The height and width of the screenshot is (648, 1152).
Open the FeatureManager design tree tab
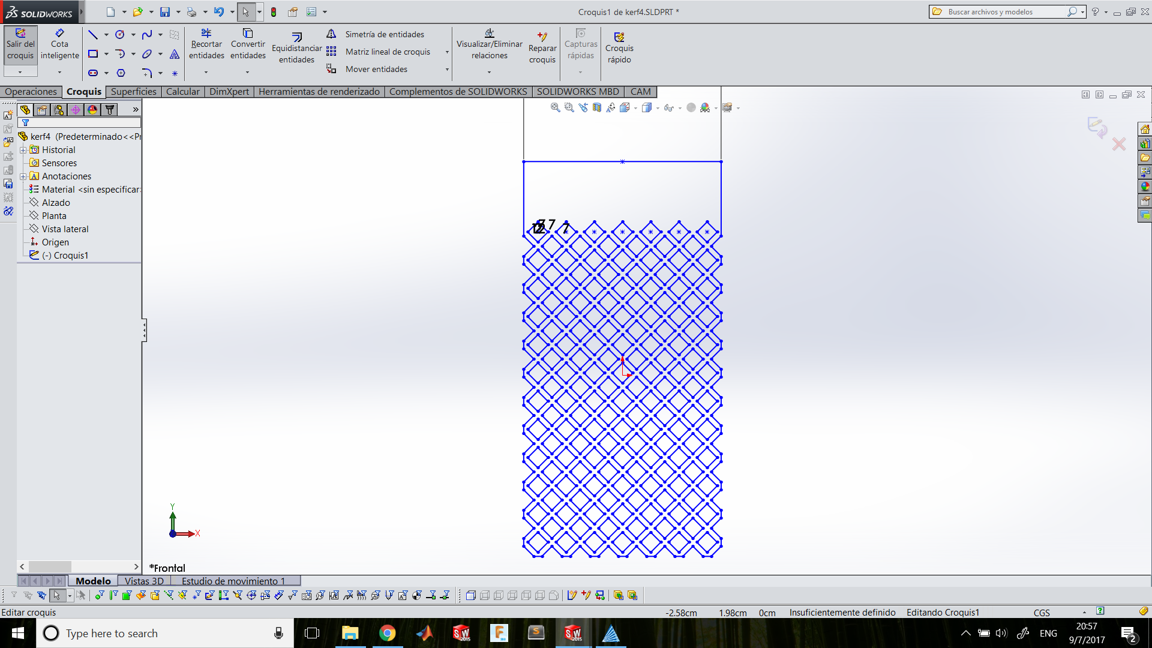(x=25, y=110)
